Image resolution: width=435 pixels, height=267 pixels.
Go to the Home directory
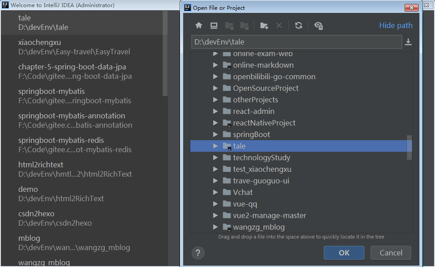coord(199,26)
